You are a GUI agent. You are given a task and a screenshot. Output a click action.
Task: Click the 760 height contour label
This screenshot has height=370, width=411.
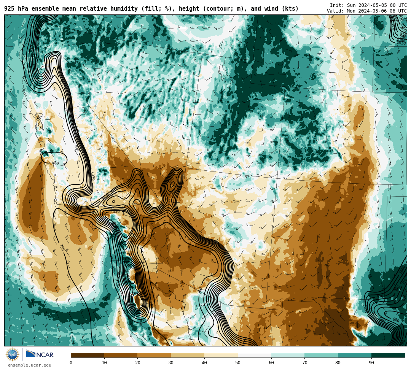[x=200, y=290]
